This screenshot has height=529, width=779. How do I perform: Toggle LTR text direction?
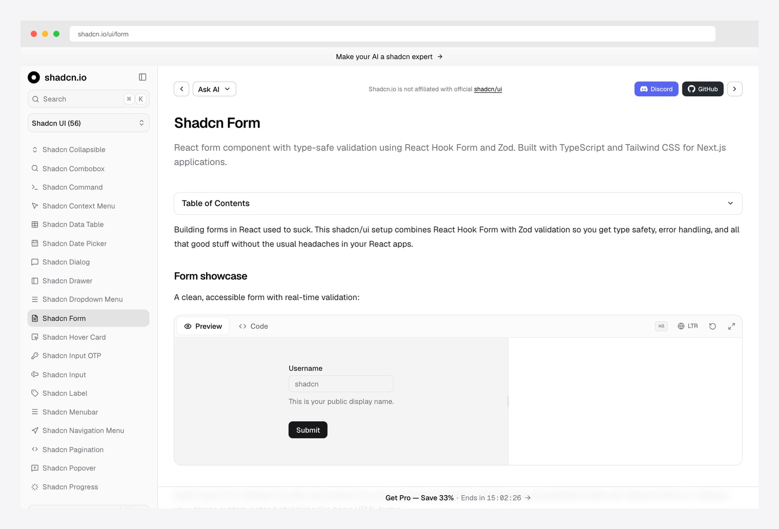(688, 326)
